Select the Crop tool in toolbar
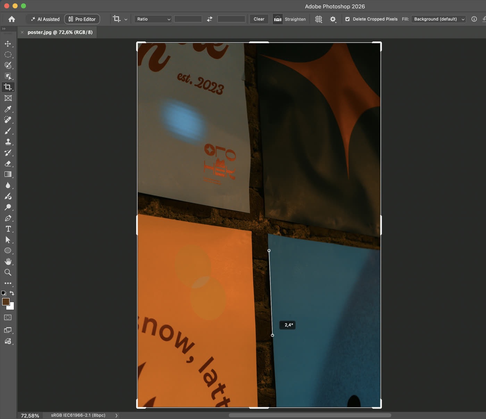This screenshot has height=419, width=486. 8,87
